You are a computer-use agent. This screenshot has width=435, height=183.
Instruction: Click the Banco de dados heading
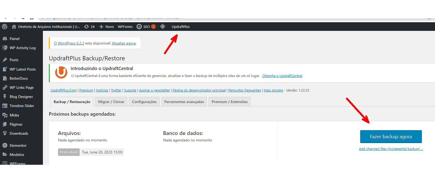183,133
